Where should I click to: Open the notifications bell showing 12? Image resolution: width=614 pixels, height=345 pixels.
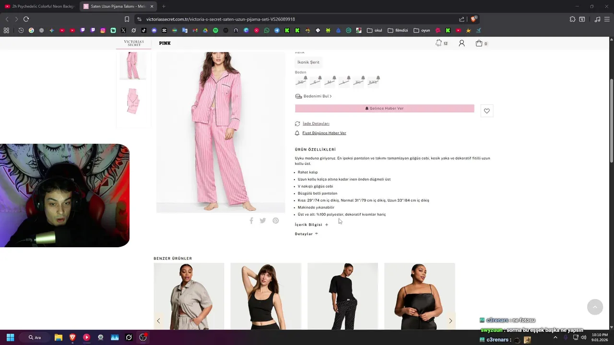[438, 43]
